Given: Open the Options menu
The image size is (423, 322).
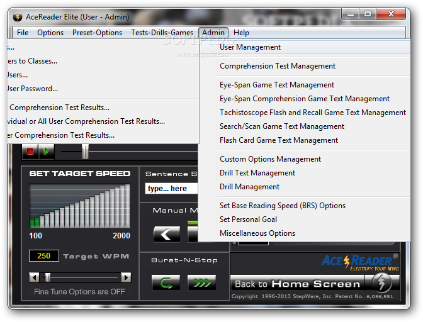Looking at the screenshot, I should [x=50, y=33].
